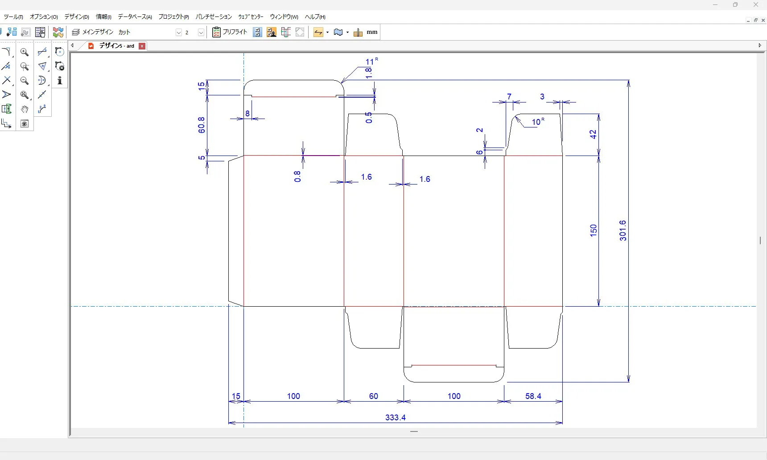This screenshot has height=460, width=767.
Task: Select the trim with scissors tool
Action: tap(6, 66)
